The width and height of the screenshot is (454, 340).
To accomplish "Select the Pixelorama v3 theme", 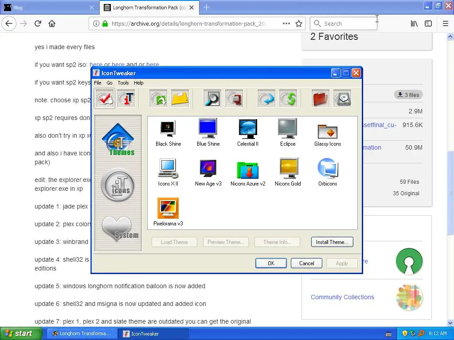I will click(168, 212).
